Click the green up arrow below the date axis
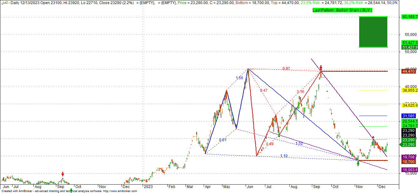The height and width of the screenshot is (193, 418). [x=71, y=190]
